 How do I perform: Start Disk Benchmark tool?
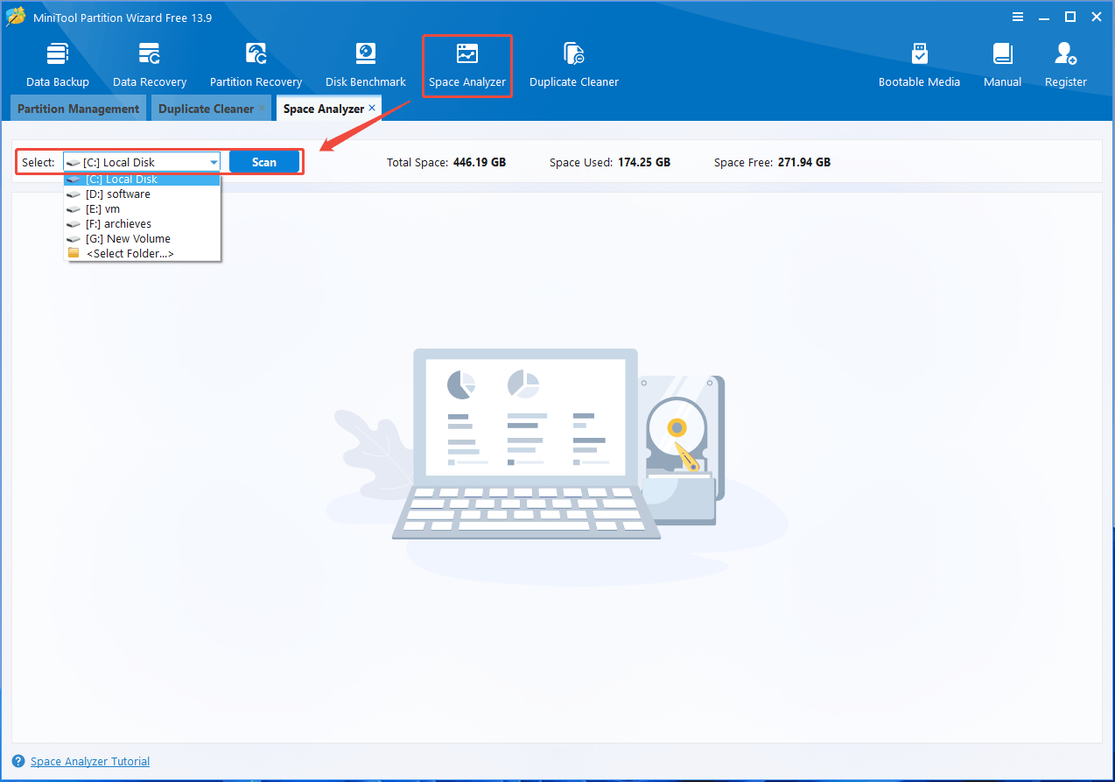[366, 65]
